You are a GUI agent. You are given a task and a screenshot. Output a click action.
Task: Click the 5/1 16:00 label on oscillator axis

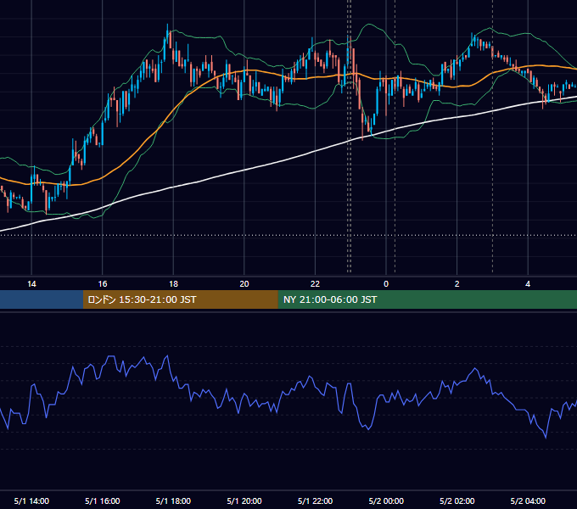tap(103, 501)
